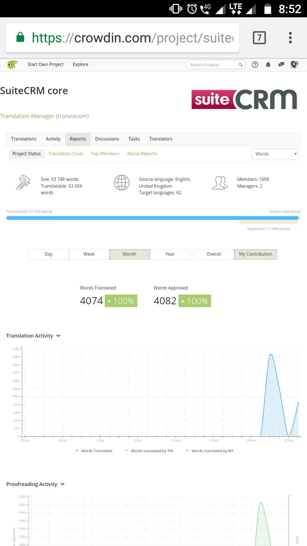Open the messages chat icon

tap(281, 65)
